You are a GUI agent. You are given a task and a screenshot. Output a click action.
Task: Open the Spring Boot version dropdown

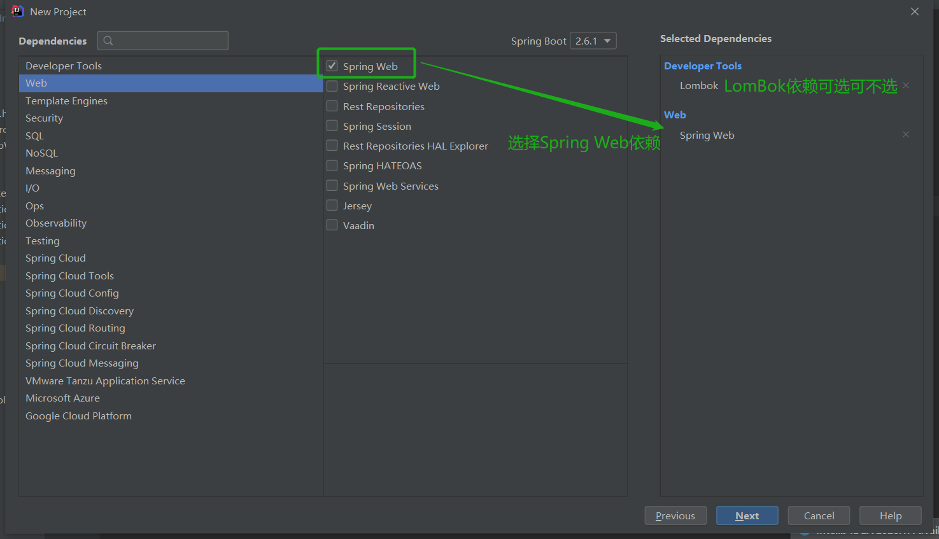[593, 41]
